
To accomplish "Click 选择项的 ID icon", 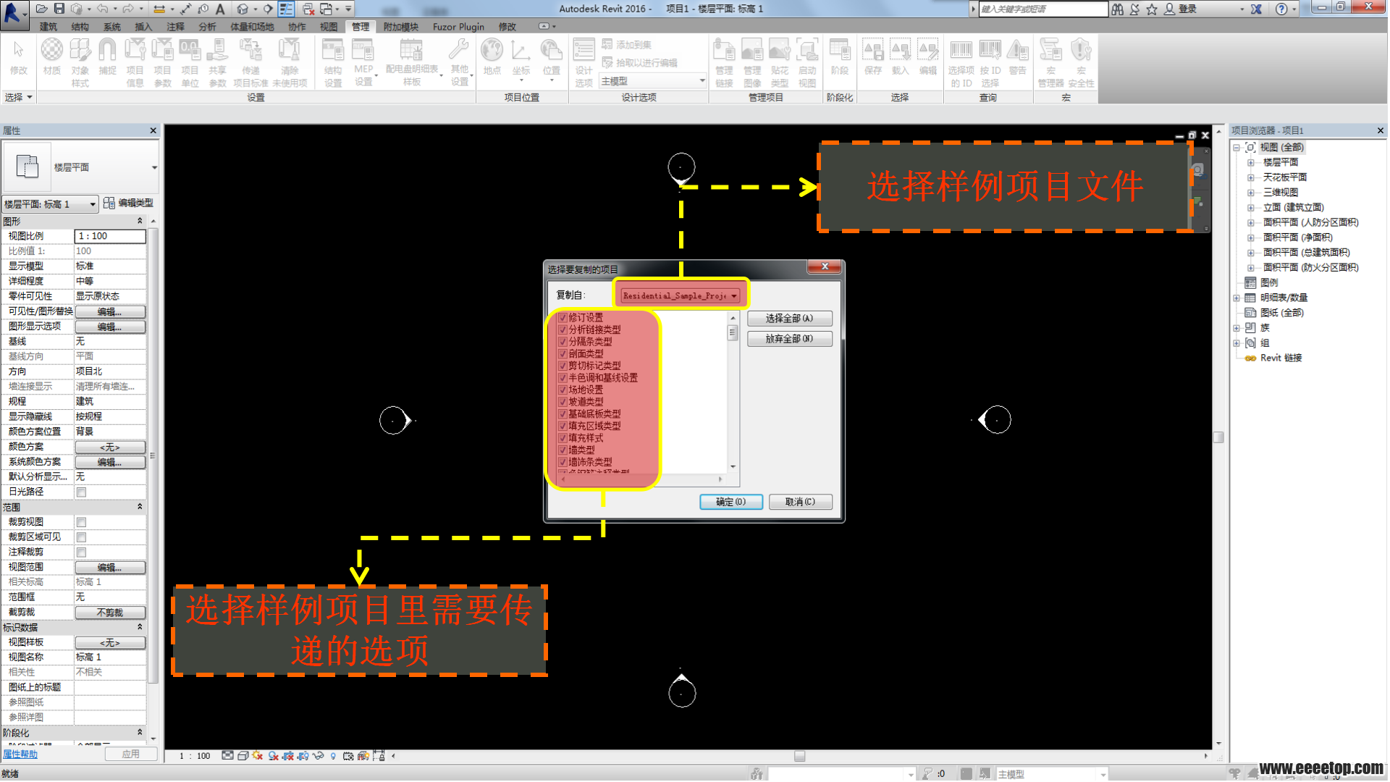I will tap(961, 62).
